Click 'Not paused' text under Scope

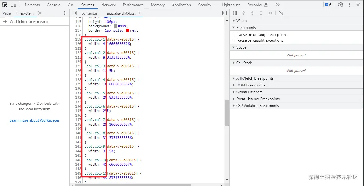(296, 55)
